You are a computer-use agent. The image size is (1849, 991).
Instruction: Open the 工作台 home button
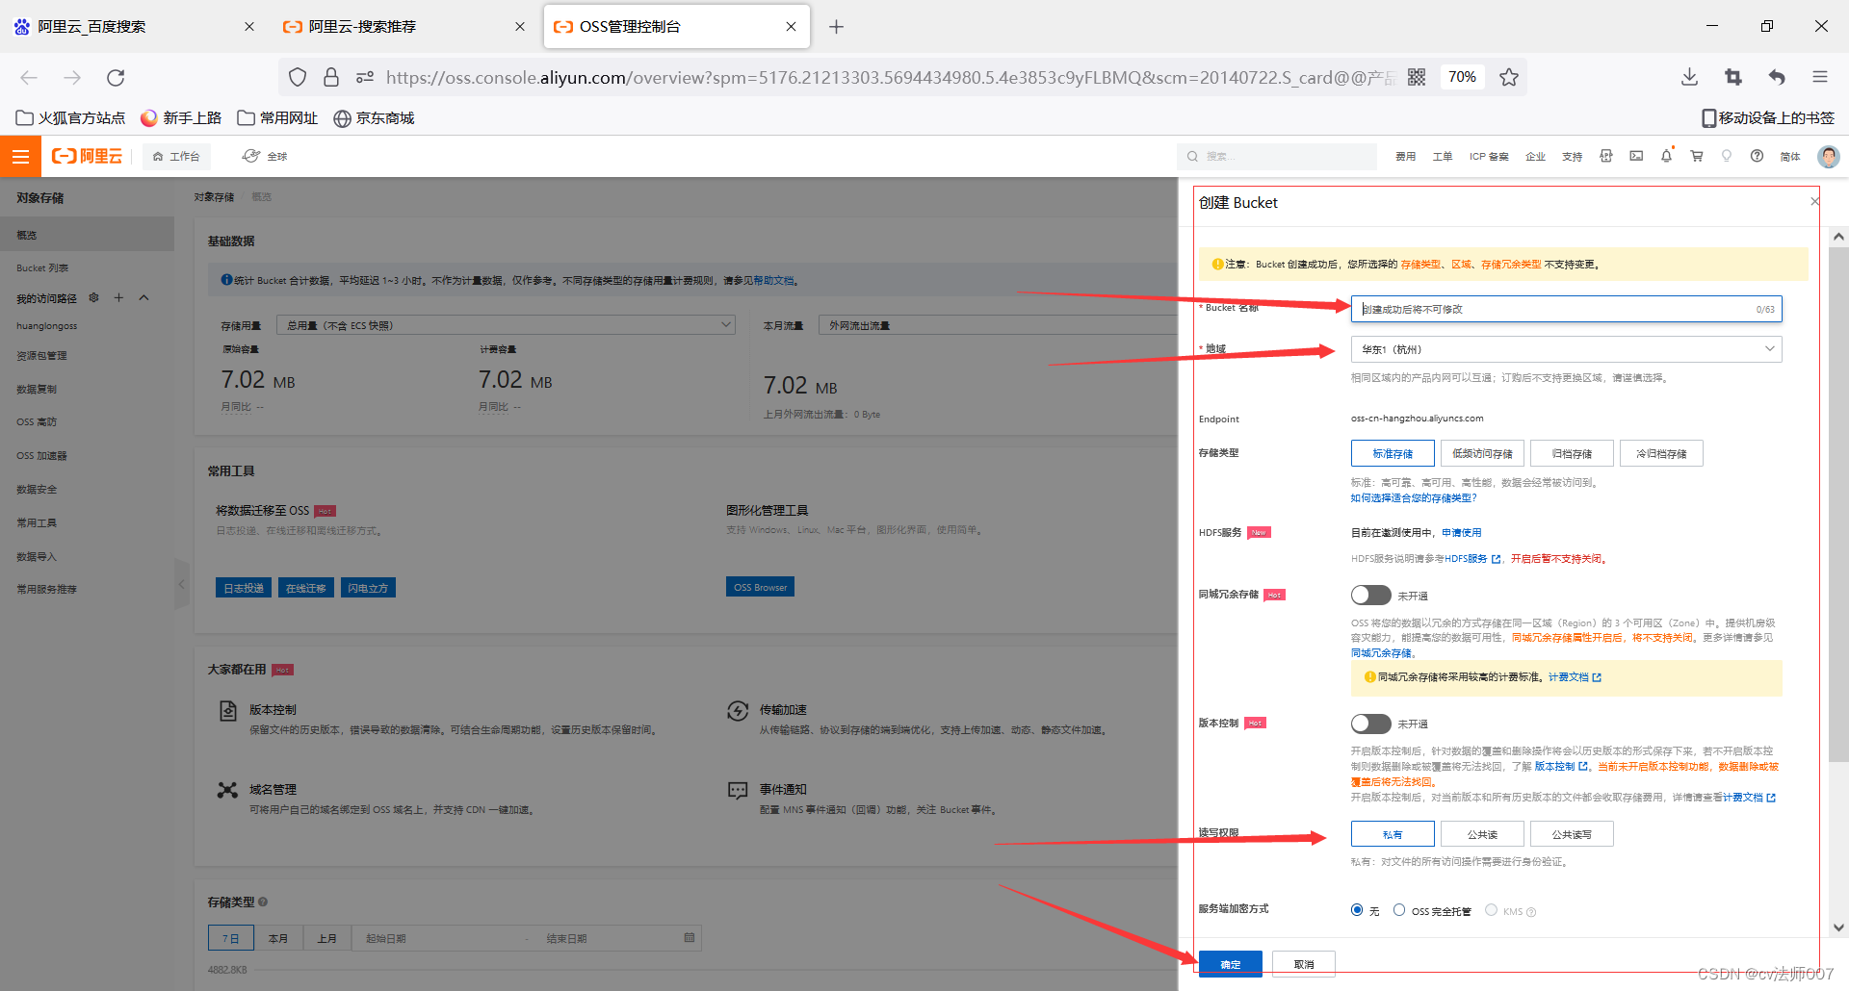tap(176, 156)
